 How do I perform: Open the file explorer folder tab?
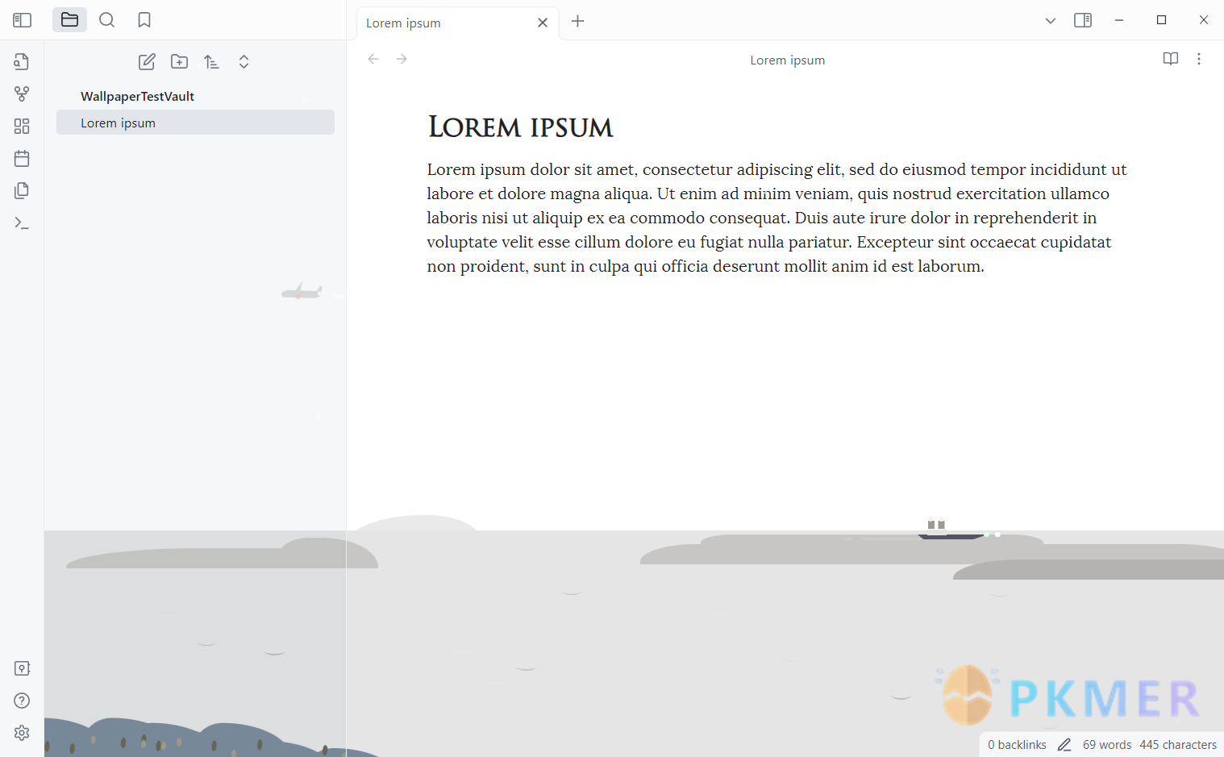coord(70,20)
